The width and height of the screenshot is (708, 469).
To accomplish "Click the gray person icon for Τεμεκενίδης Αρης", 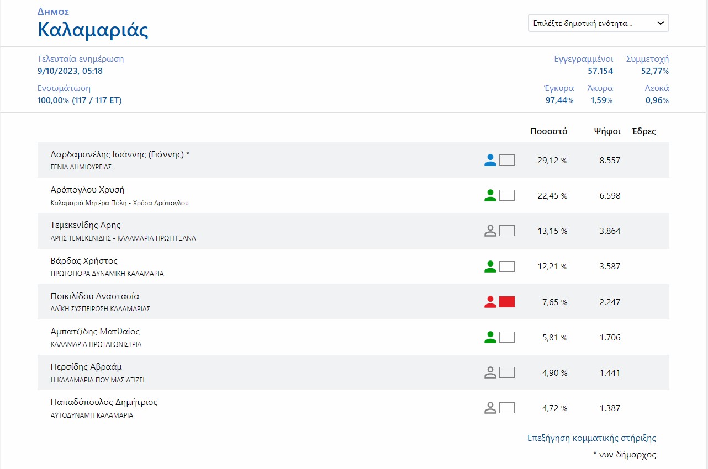I will [x=490, y=231].
